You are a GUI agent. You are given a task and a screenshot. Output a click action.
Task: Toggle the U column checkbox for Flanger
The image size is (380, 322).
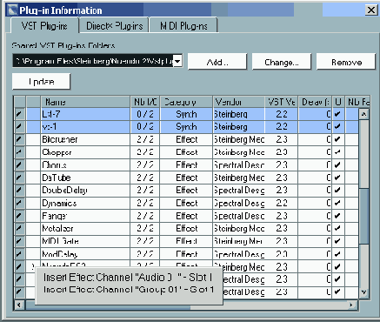tap(337, 216)
